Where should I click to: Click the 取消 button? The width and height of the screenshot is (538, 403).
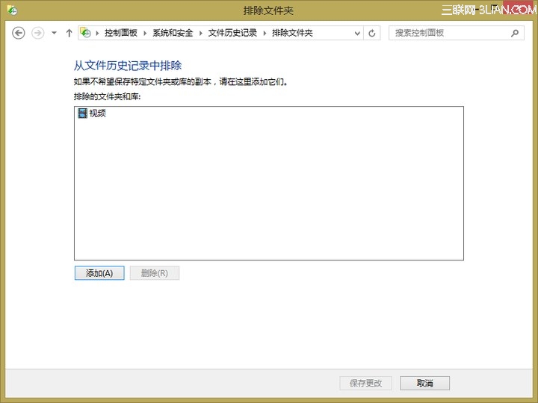424,383
